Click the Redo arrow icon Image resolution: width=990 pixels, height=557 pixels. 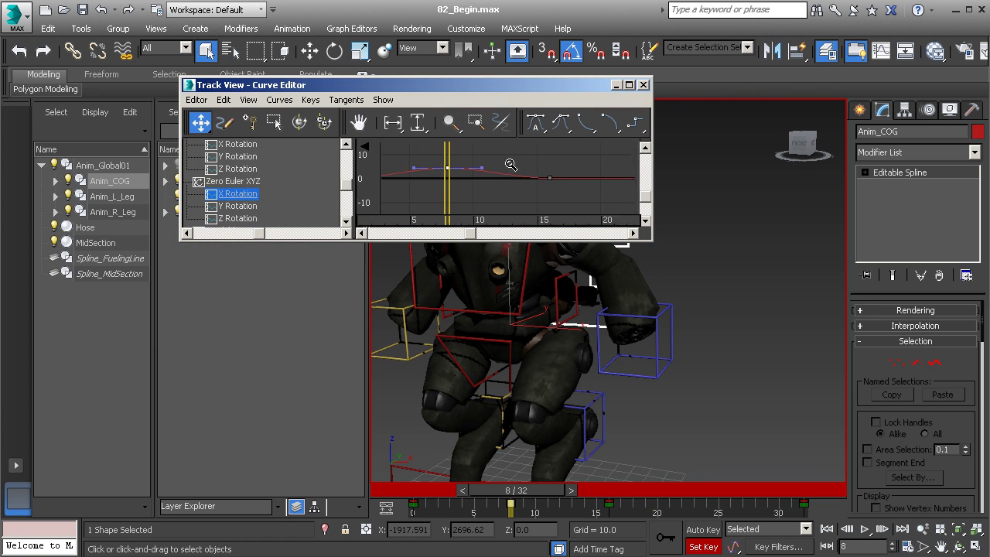[43, 51]
